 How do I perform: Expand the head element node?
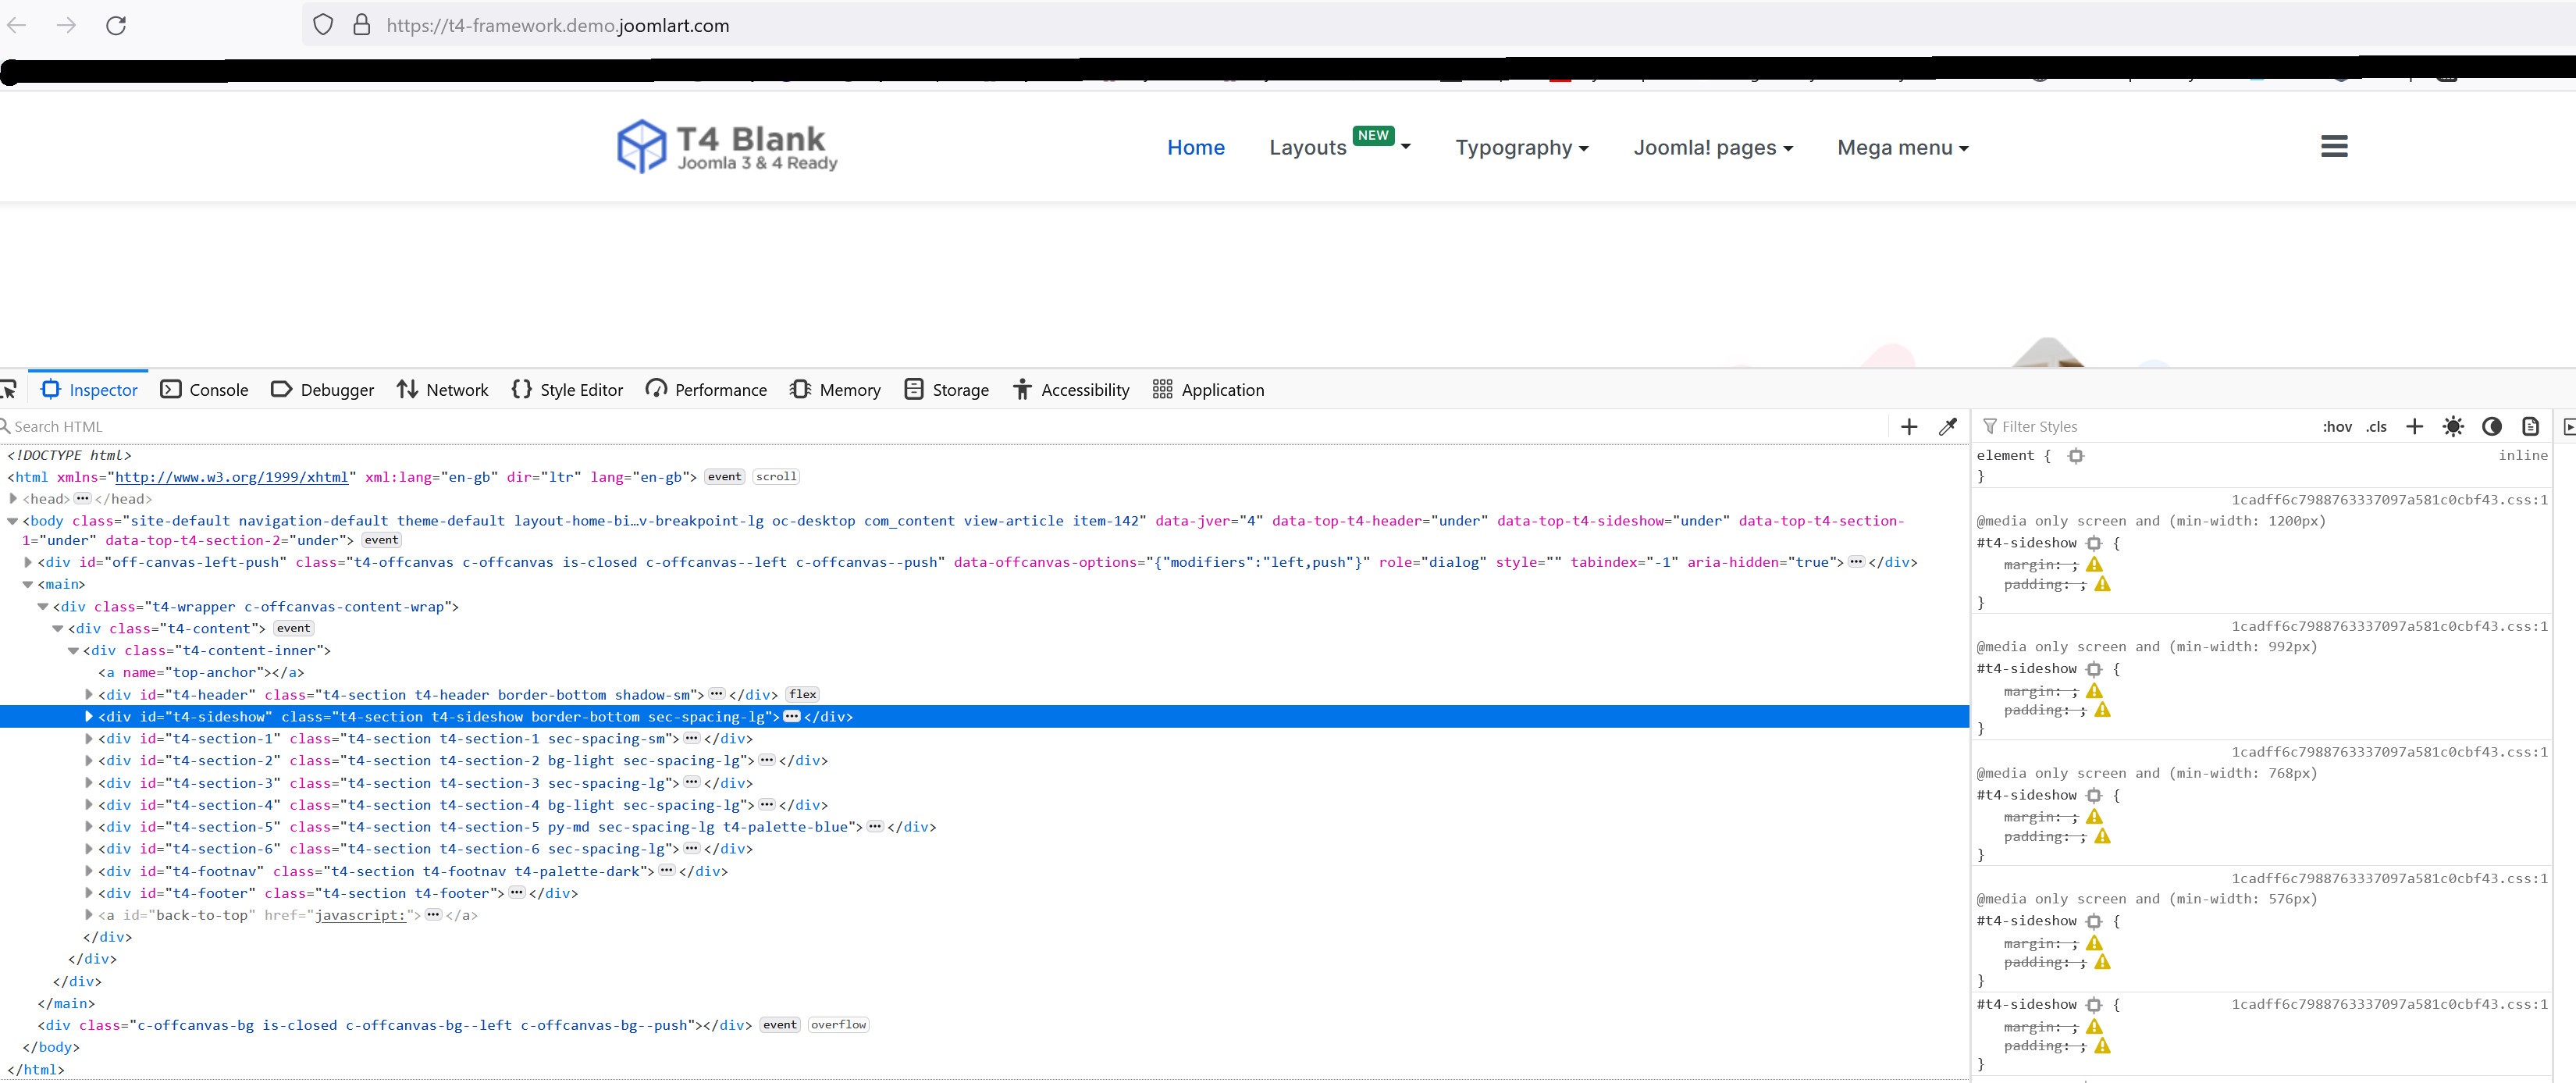click(13, 498)
